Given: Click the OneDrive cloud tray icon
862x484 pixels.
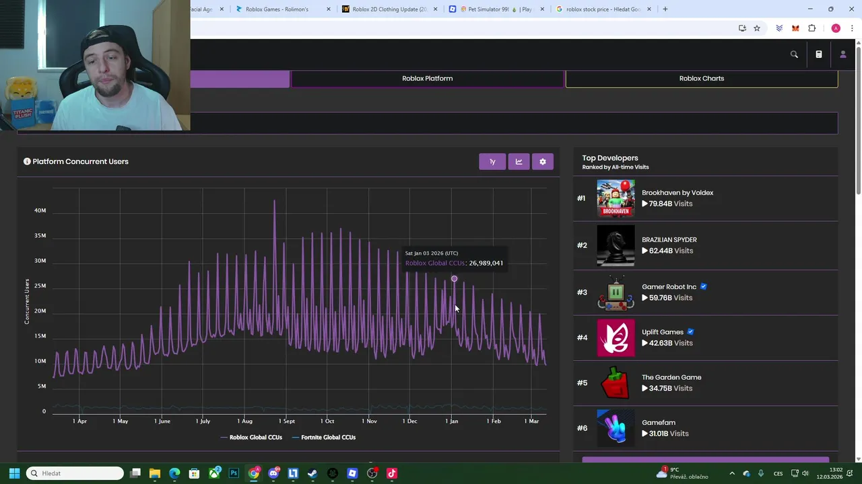Looking at the screenshot, I should tap(746, 473).
